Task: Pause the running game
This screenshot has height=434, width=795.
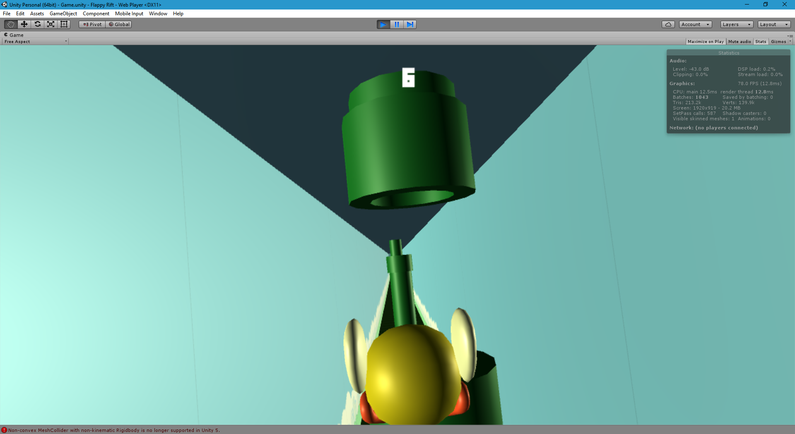Action: pos(397,24)
